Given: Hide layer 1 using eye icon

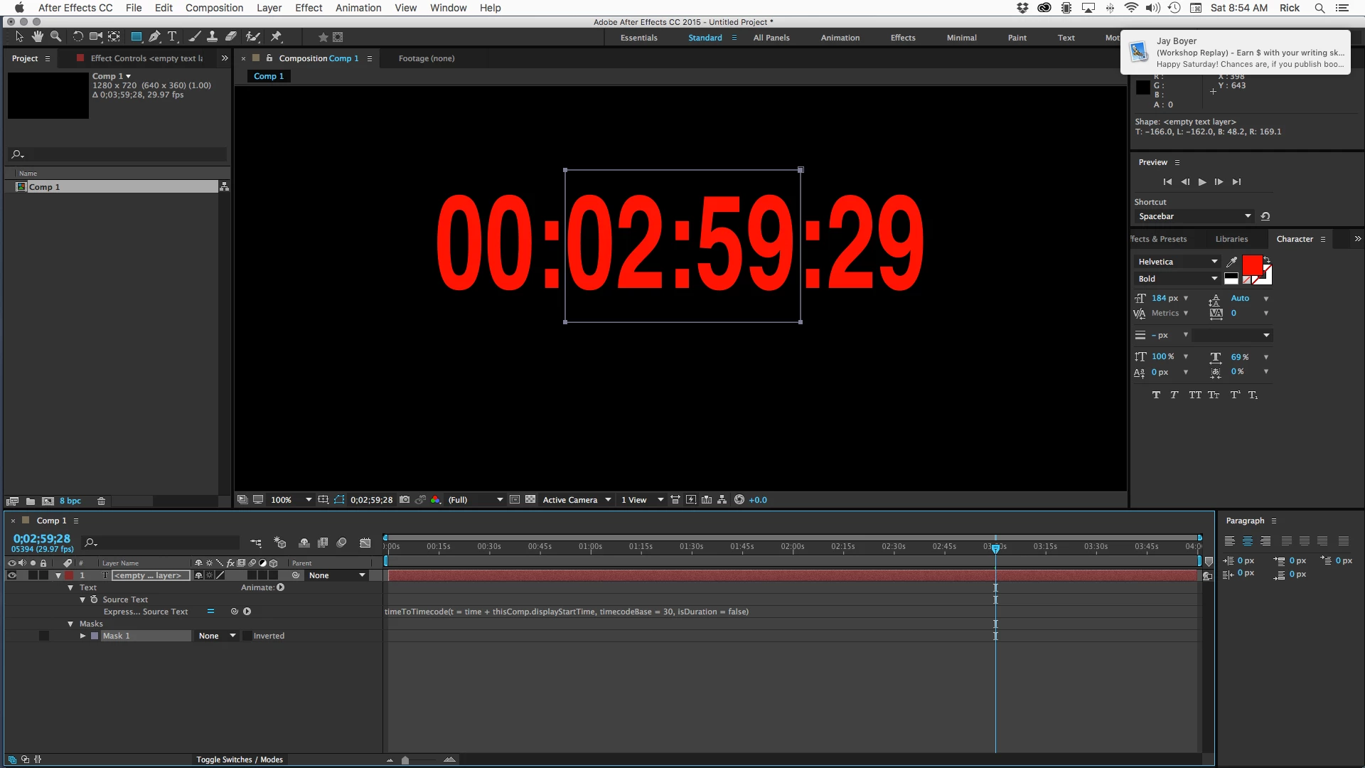Looking at the screenshot, I should click(x=11, y=575).
